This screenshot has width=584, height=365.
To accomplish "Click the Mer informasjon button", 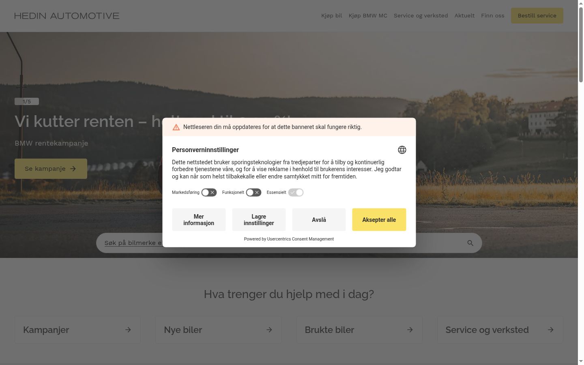I will click(199, 220).
